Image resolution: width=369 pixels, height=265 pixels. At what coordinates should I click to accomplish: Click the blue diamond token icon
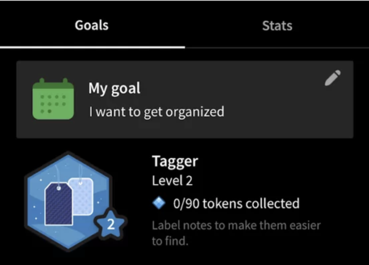159,203
